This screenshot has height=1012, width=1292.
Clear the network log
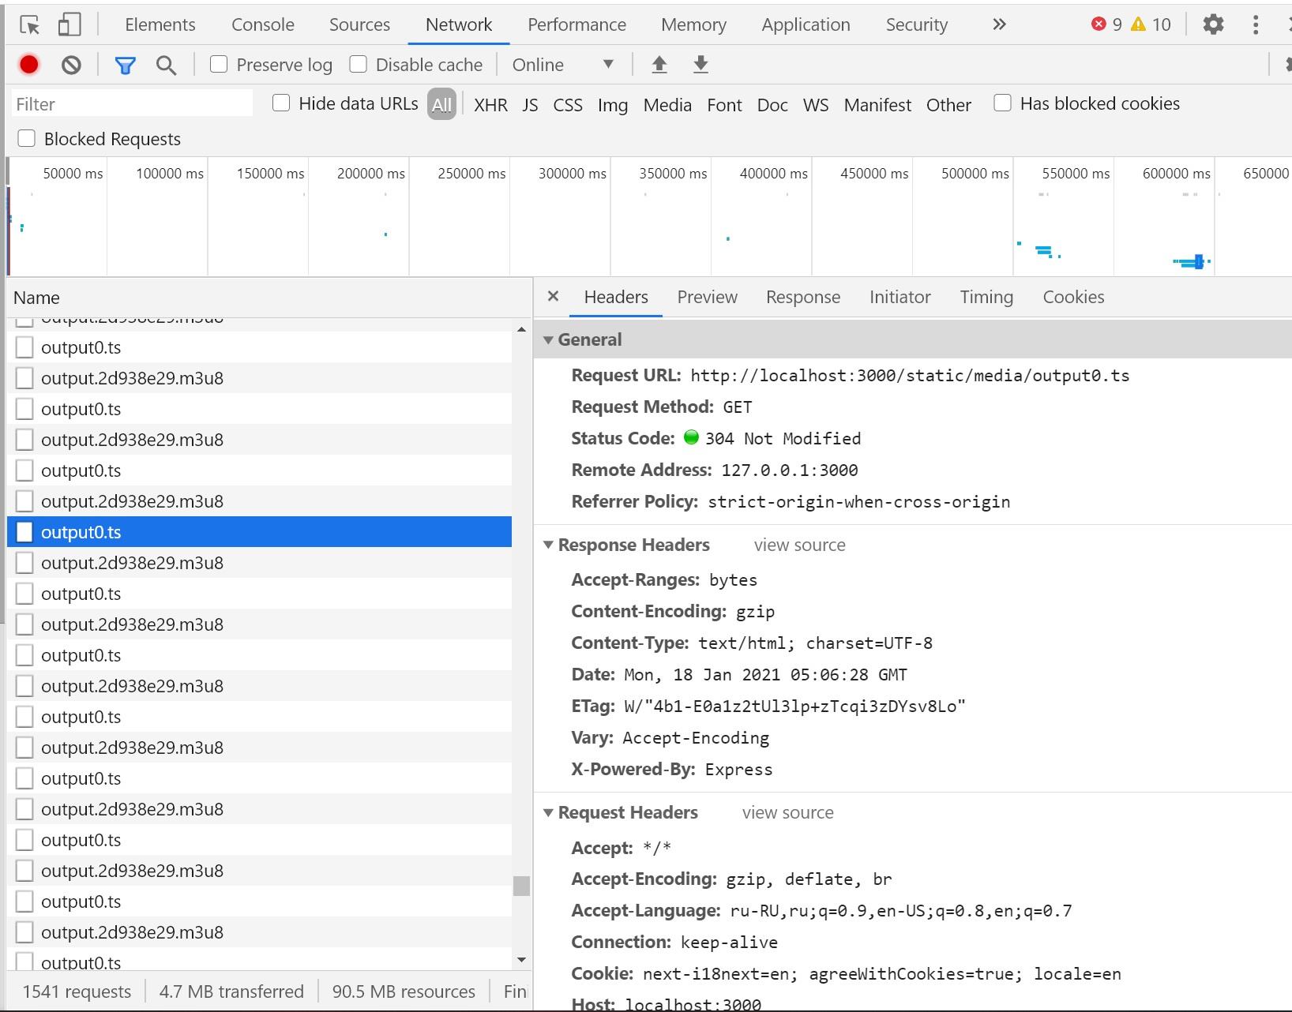[x=71, y=65]
